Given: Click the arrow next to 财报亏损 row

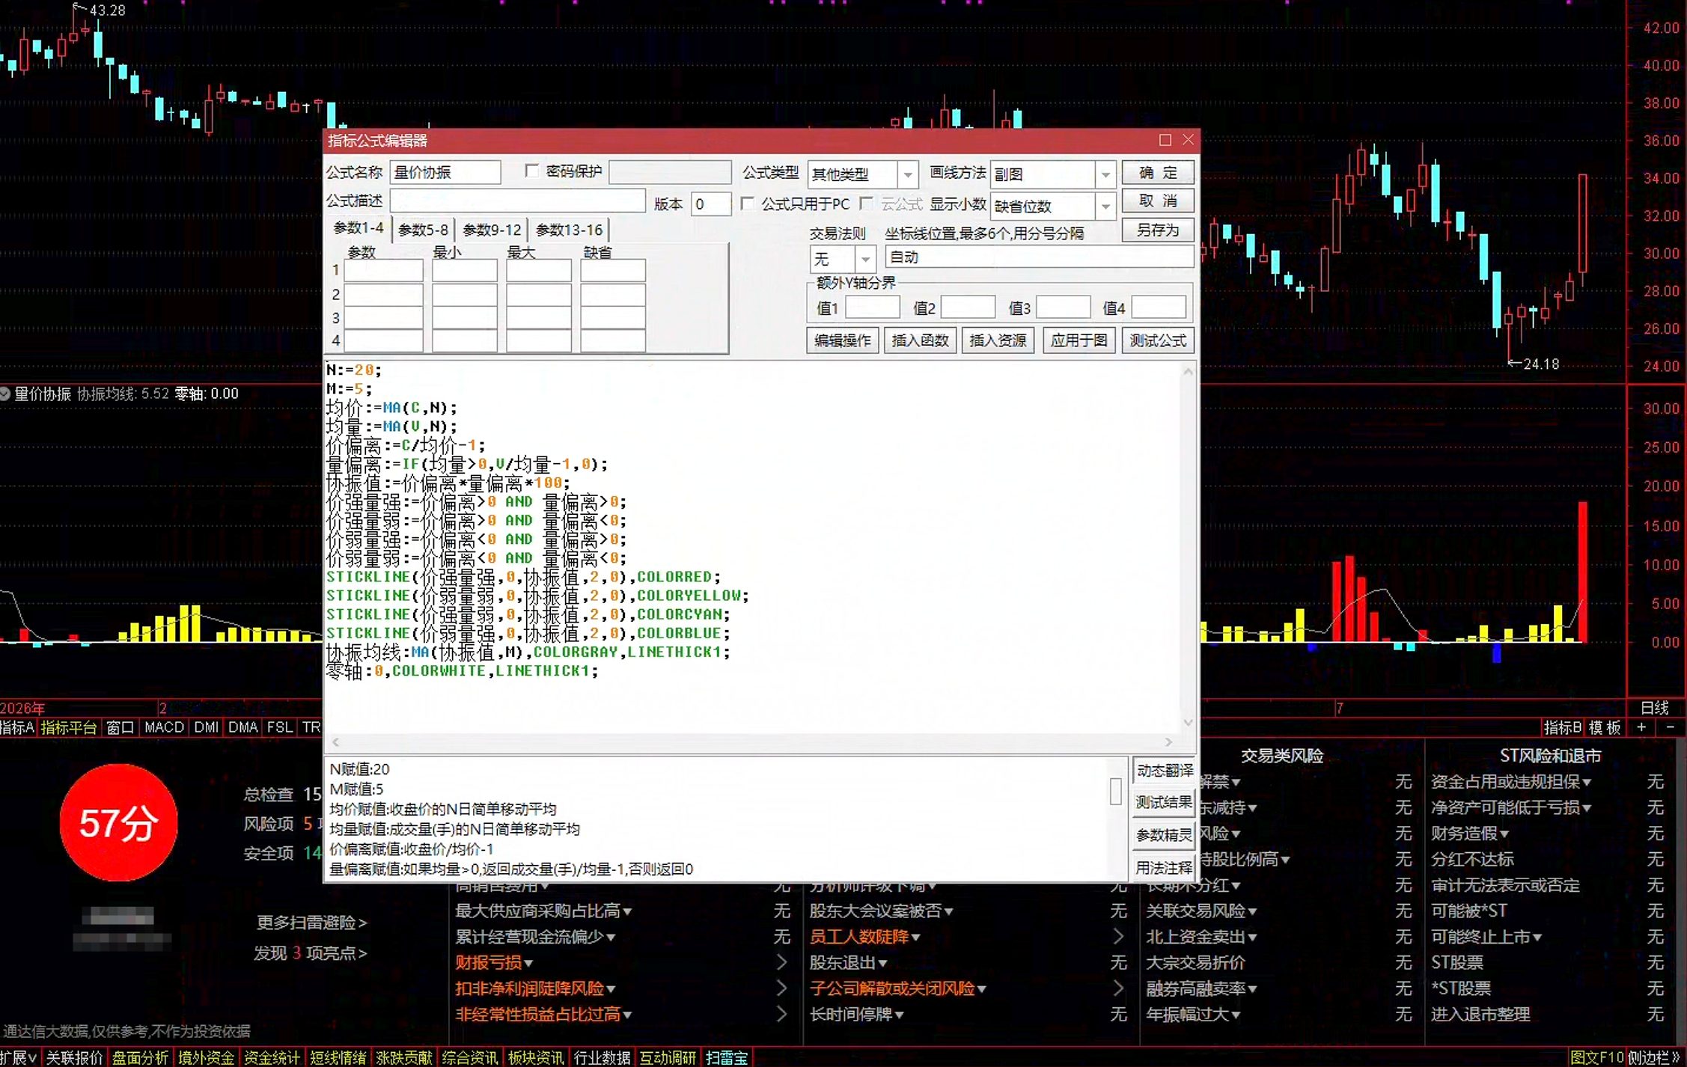Looking at the screenshot, I should (x=781, y=962).
